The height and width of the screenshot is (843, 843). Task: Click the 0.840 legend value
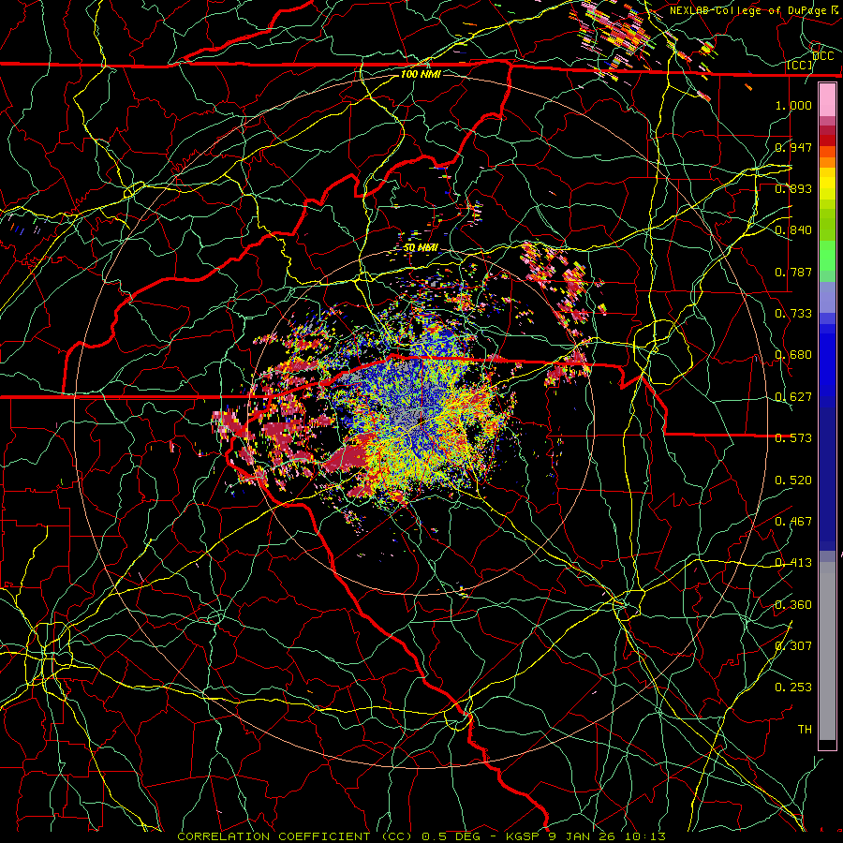[x=793, y=230]
